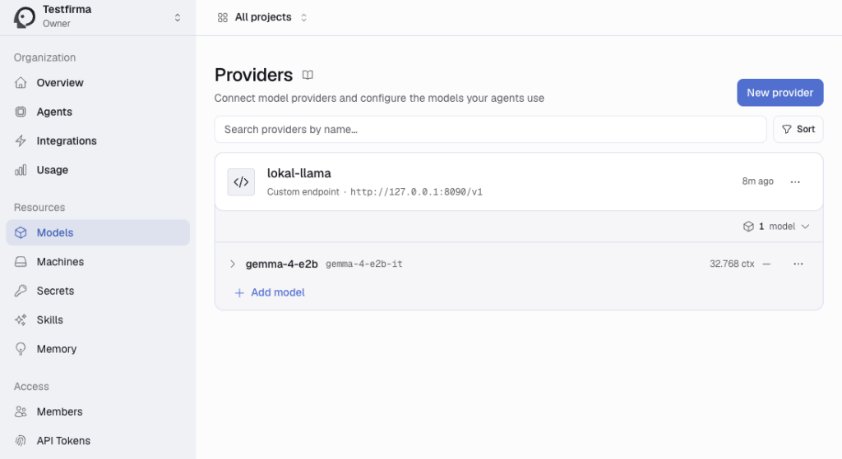Open the Agents page
842x459 pixels.
(x=98, y=112)
